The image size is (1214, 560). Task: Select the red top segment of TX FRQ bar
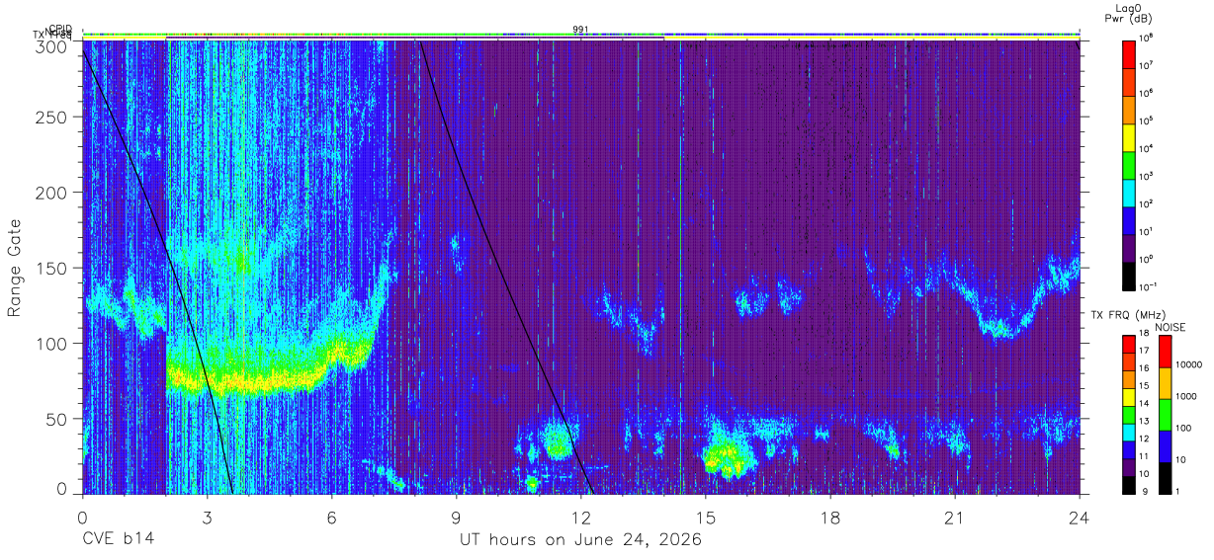[x=1129, y=344]
